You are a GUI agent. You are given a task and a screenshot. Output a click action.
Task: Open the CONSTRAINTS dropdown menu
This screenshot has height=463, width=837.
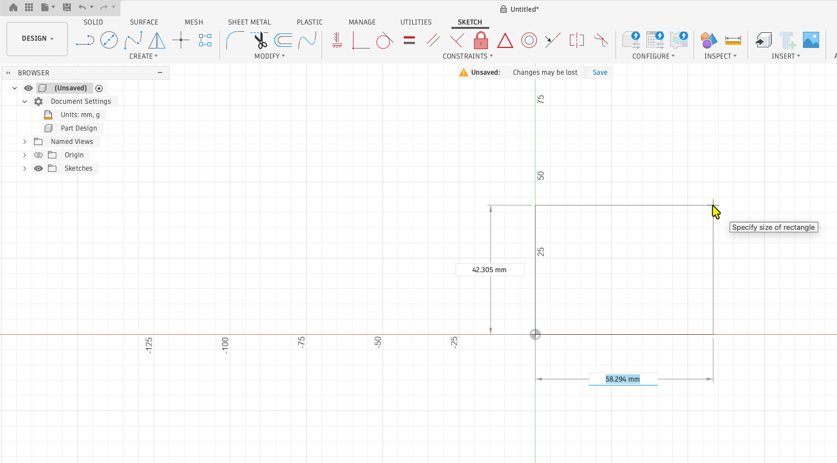point(468,56)
